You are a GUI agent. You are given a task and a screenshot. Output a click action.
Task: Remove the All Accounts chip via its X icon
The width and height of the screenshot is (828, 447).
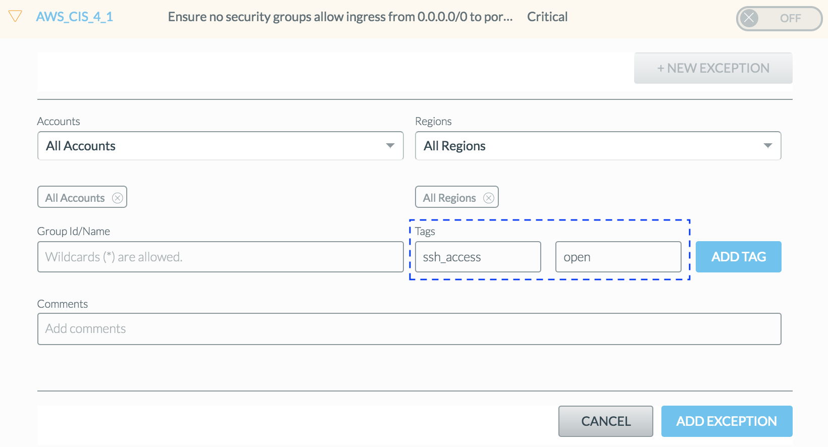click(x=118, y=198)
